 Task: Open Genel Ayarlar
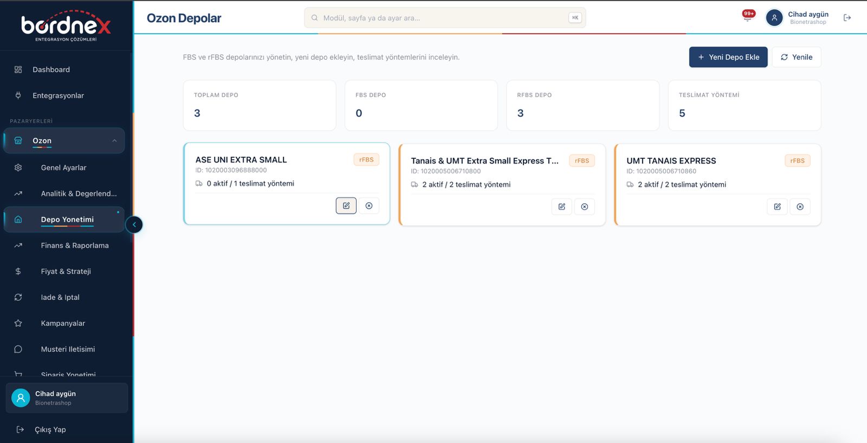click(64, 168)
